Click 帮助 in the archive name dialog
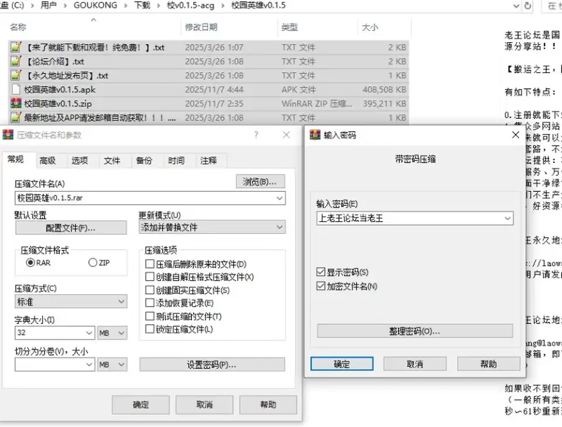The image size is (562, 427). pos(268,405)
